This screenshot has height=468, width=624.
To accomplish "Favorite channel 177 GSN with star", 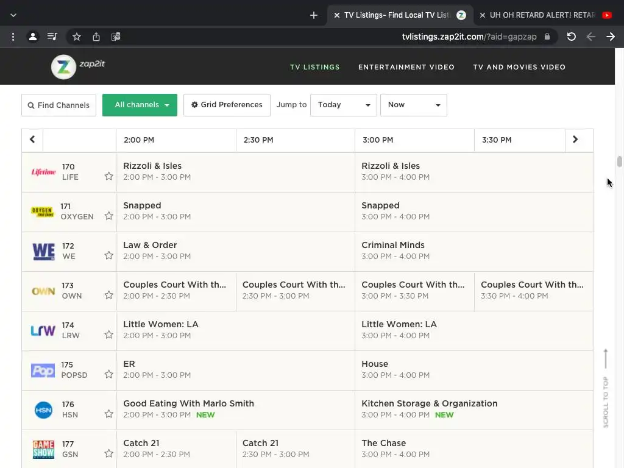I will pyautogui.click(x=108, y=453).
